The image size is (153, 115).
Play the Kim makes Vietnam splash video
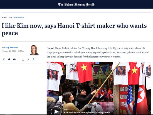(56, 111)
